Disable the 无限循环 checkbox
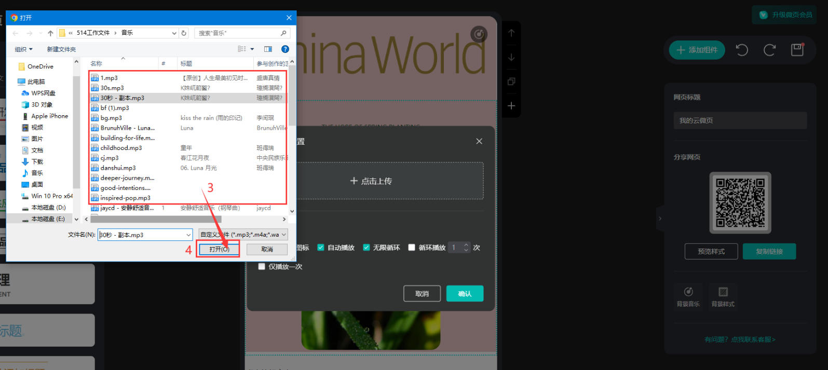Screen dimensions: 828x370 (x=367, y=248)
